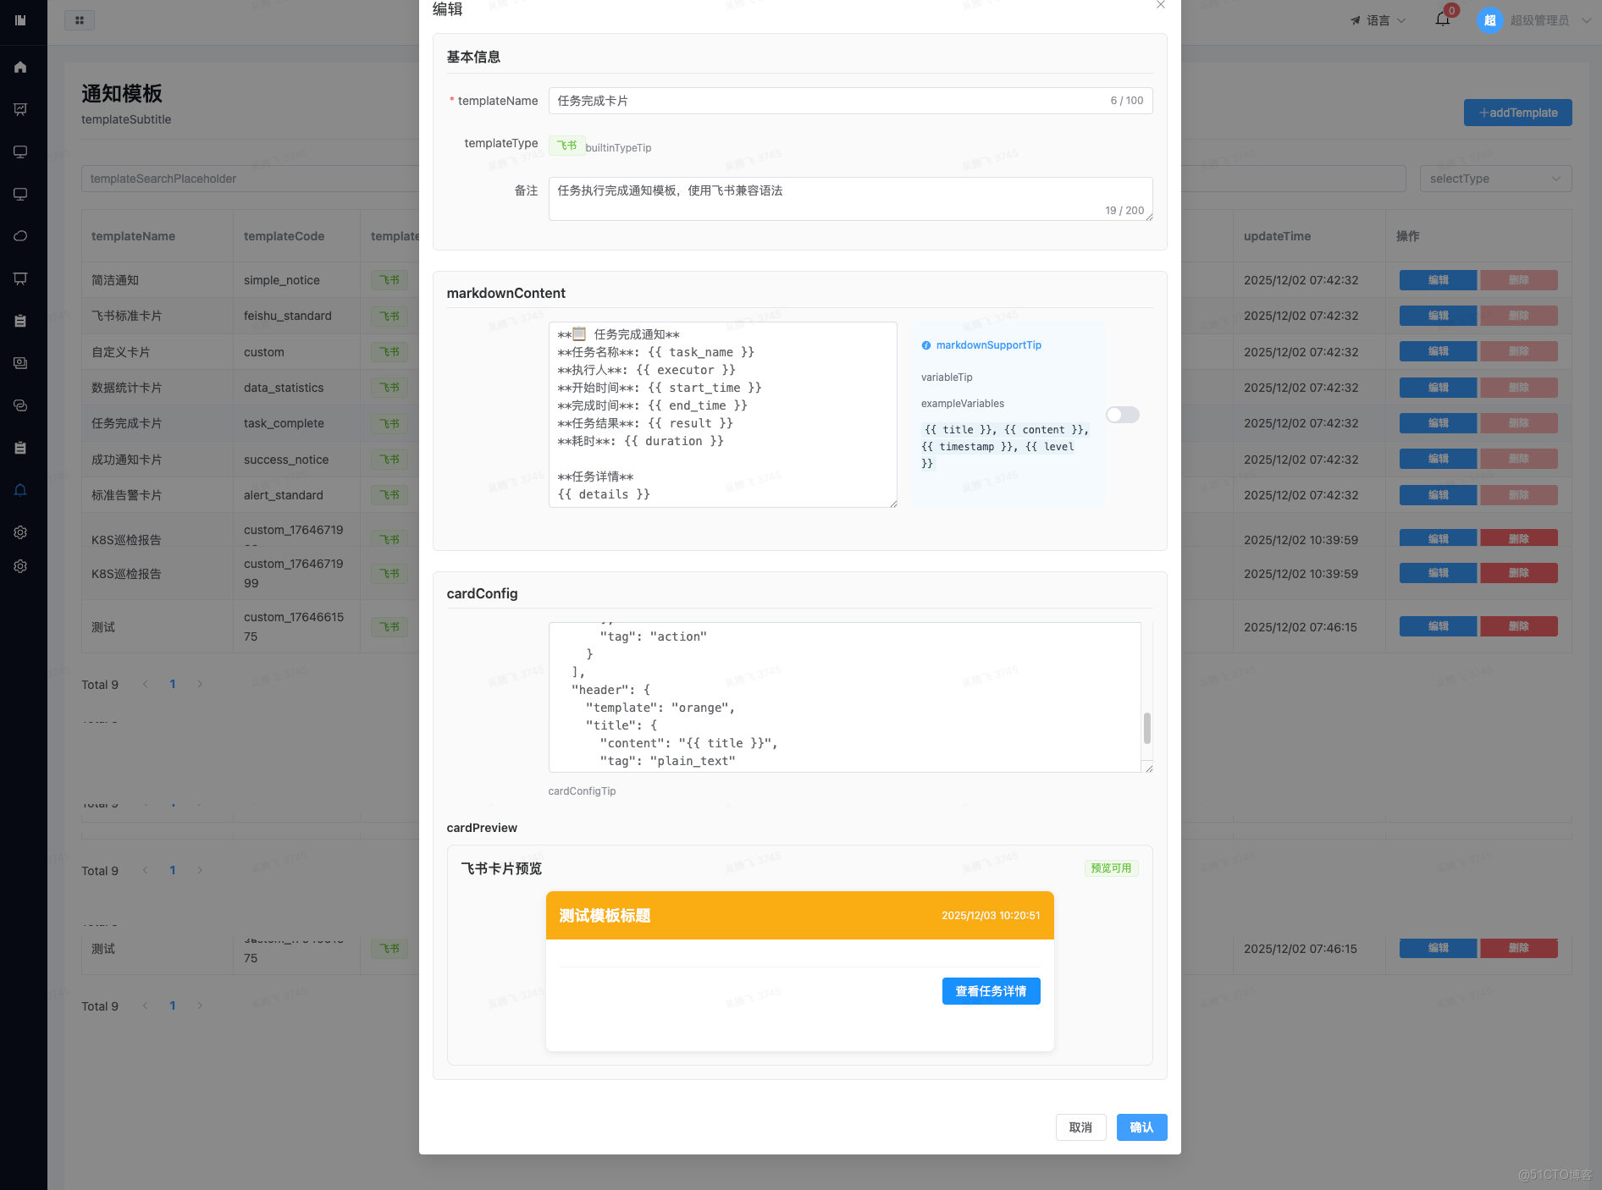The width and height of the screenshot is (1602, 1190).
Task: Click 删除 for the 成功通知卡片 row
Action: (x=1518, y=459)
